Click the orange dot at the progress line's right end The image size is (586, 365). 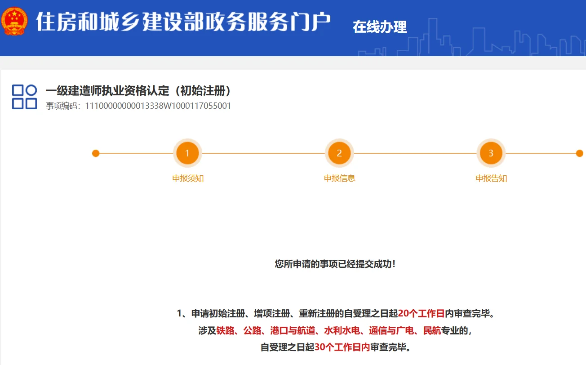[579, 153]
